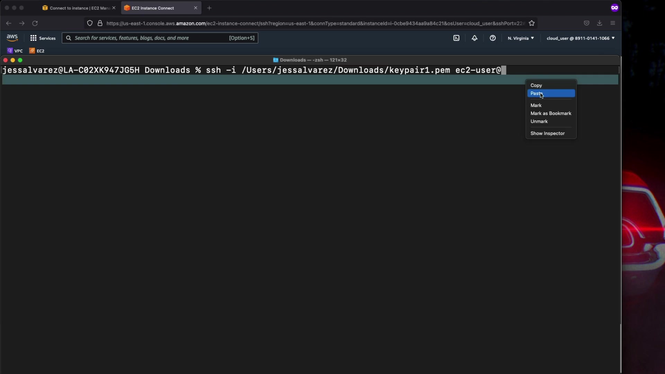The image size is (665, 374).
Task: Open the browser downloads panel
Action: coord(600,23)
